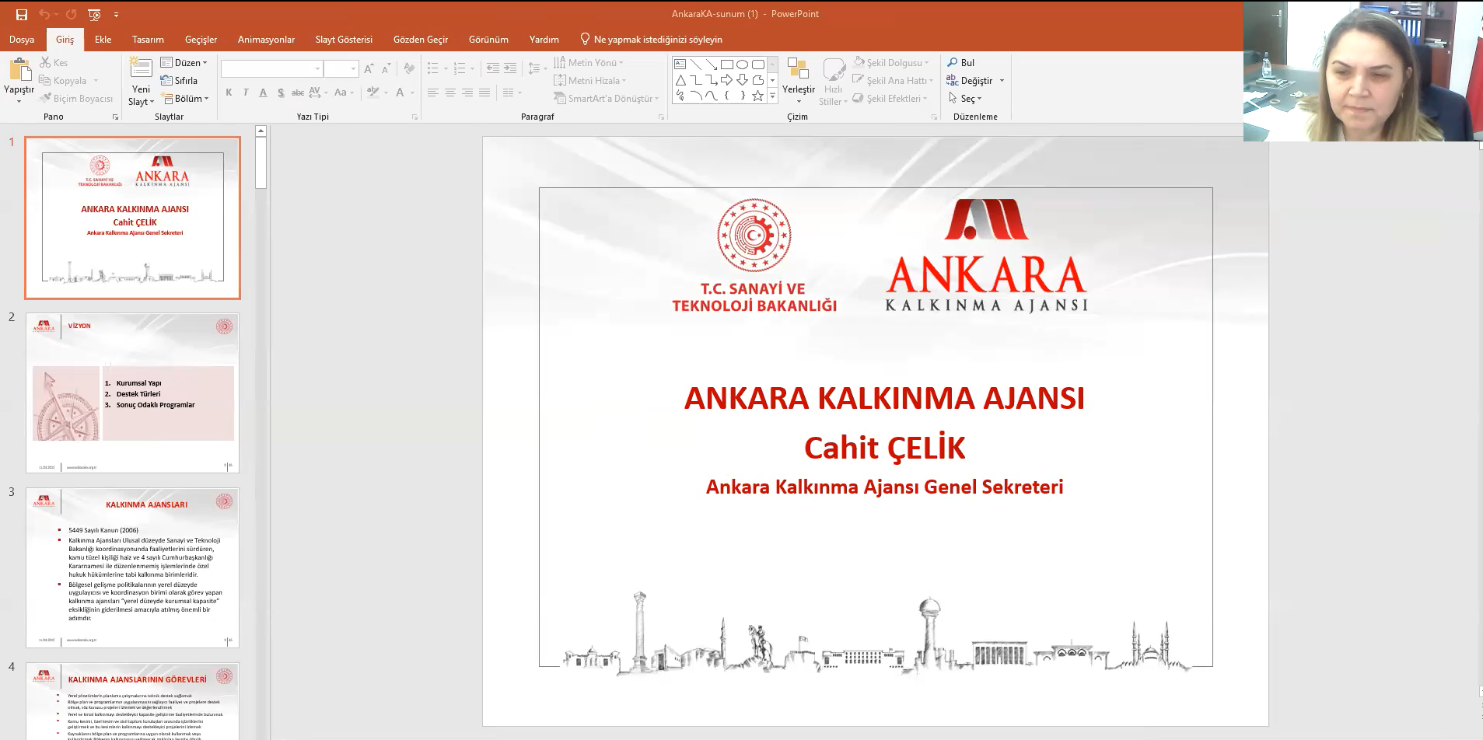
Task: Open the Bölüm section dropdown
Action: pos(184,99)
